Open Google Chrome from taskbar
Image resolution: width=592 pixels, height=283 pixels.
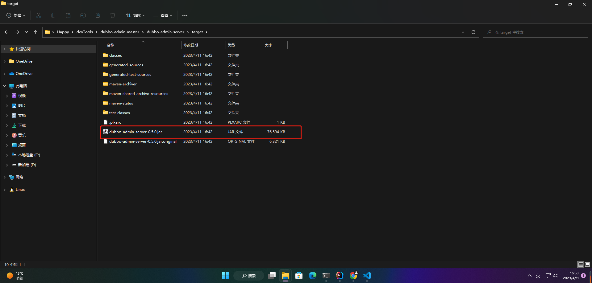click(353, 276)
